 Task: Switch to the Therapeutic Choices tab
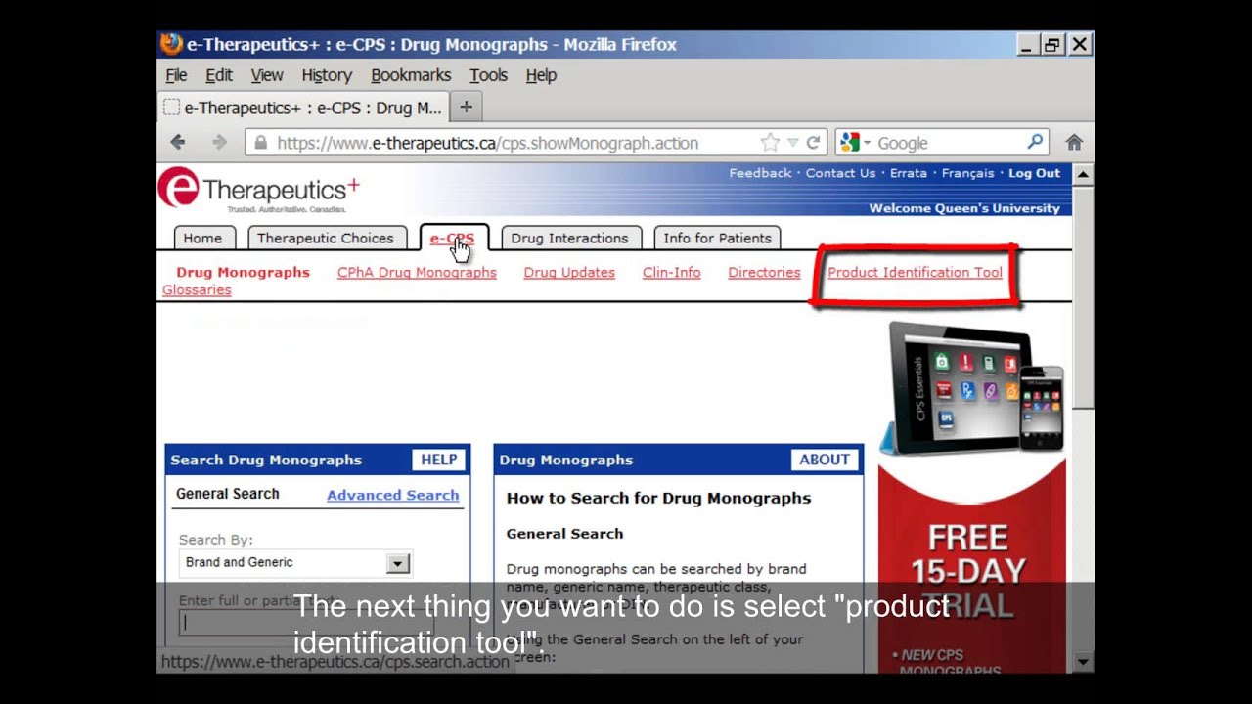(325, 238)
